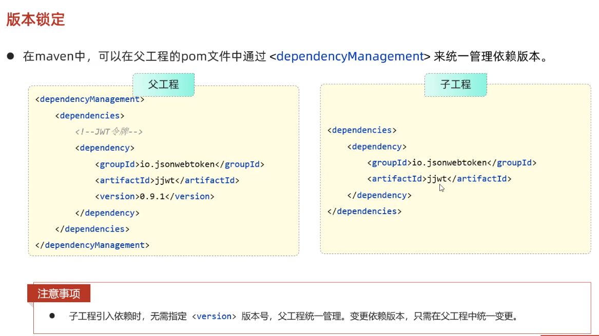599x336 pixels.
Task: Click the bullet point before 在maven中
Action: pyautogui.click(x=10, y=56)
